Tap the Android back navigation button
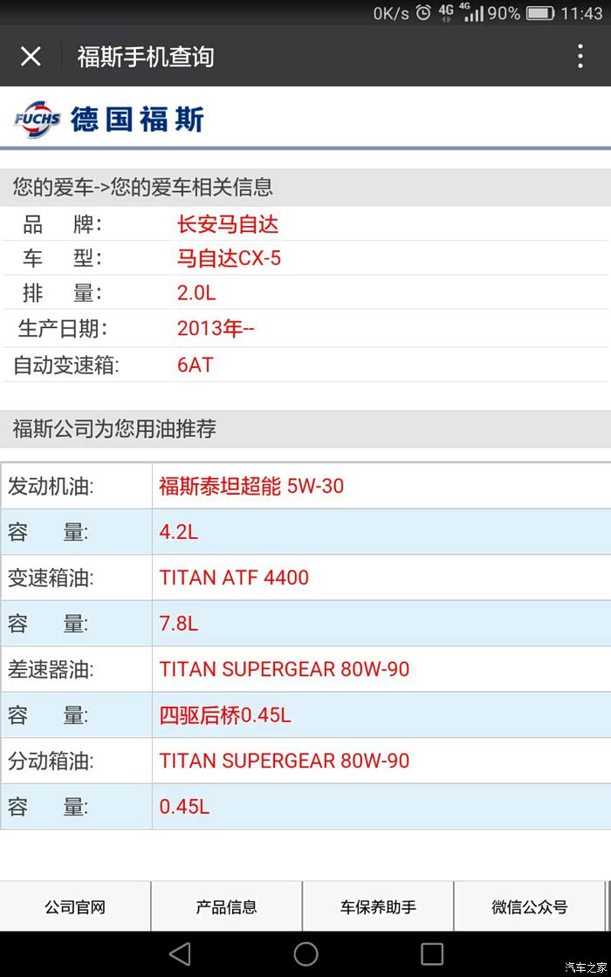This screenshot has height=977, width=611. pos(180,953)
